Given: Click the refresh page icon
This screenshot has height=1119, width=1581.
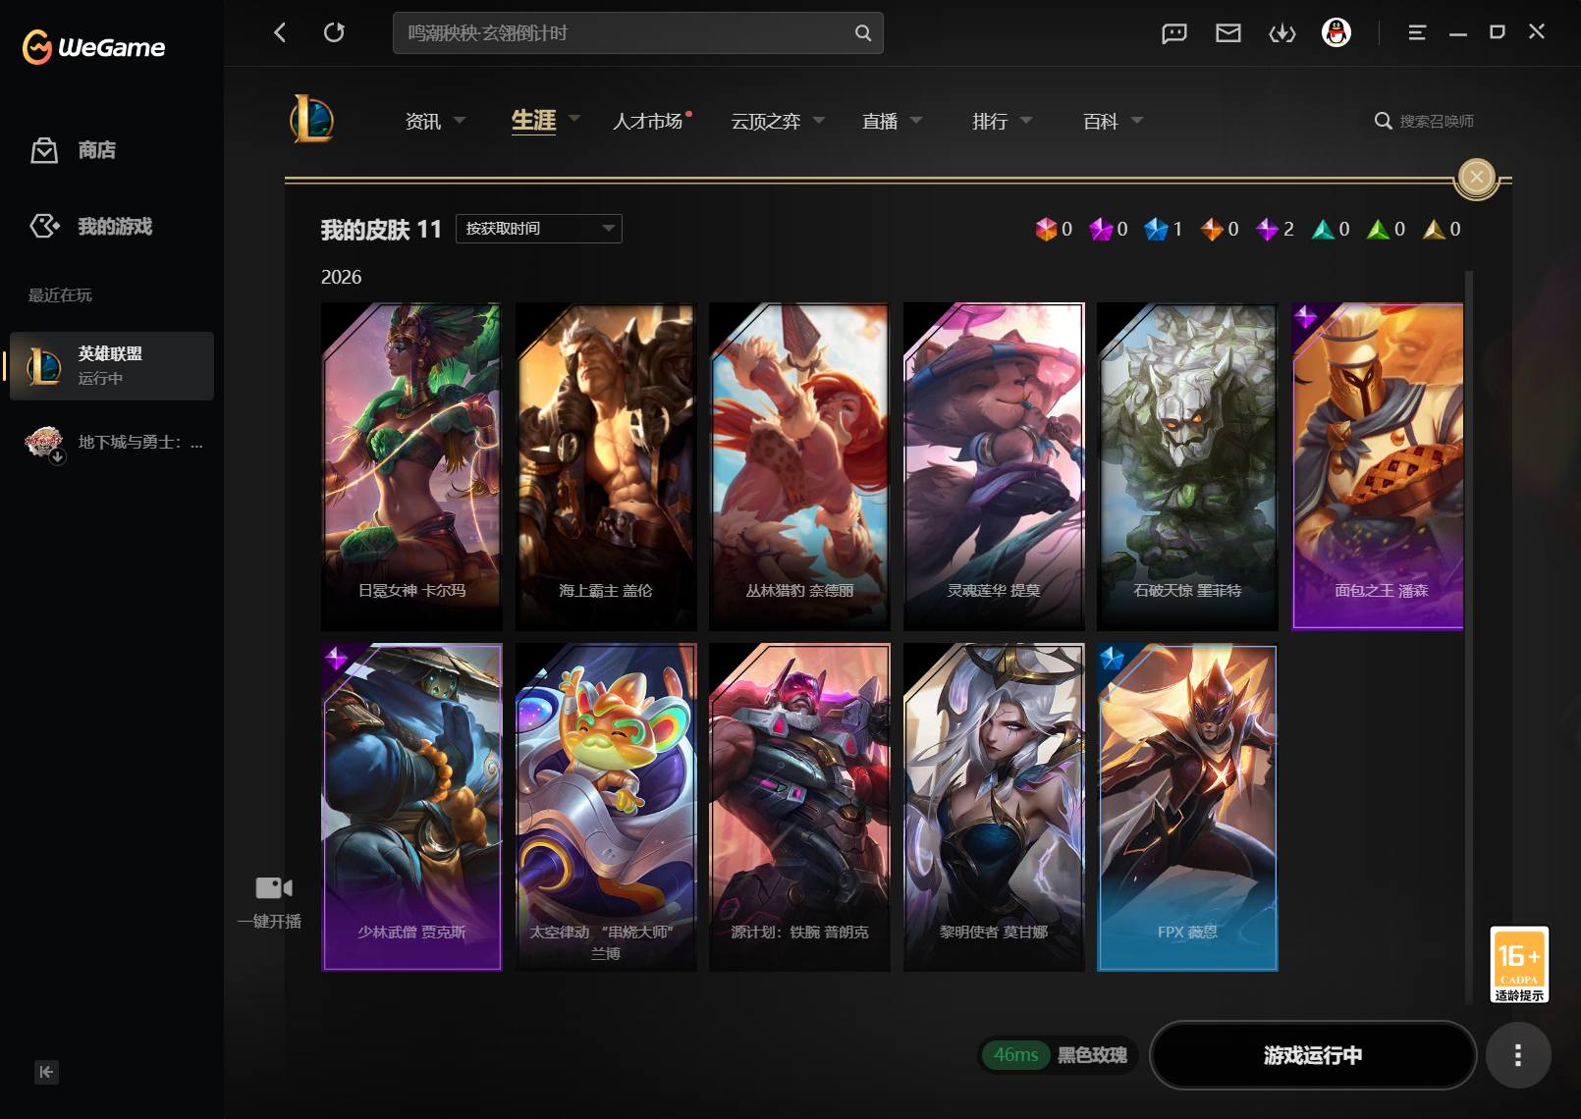Looking at the screenshot, I should click(334, 32).
